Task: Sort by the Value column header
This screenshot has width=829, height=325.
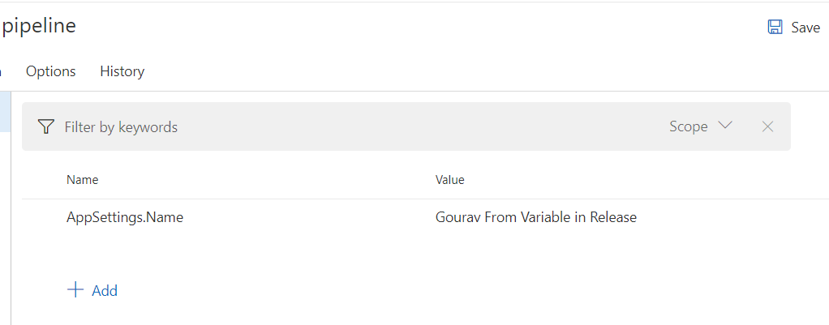Action: 449,180
